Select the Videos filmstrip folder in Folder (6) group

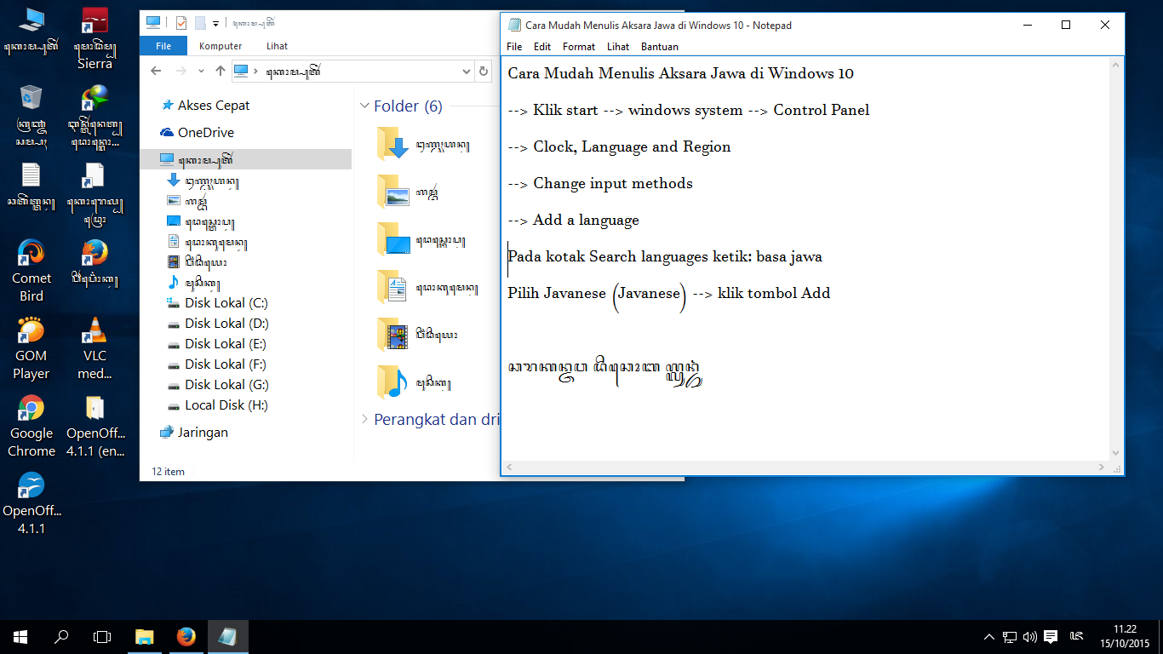417,335
